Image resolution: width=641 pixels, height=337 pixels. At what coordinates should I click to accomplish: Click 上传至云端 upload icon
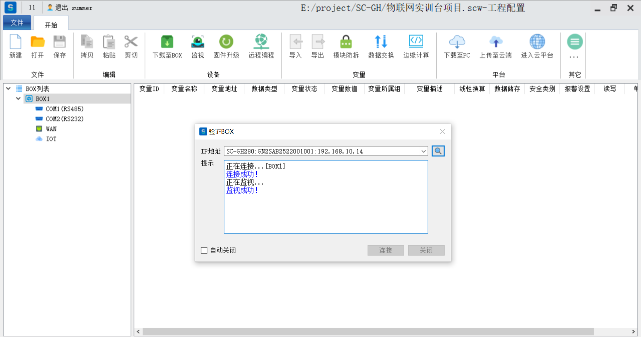pos(495,42)
